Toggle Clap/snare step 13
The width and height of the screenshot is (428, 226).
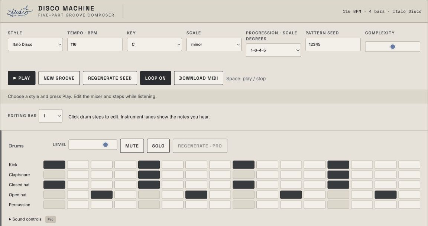(x=338, y=175)
